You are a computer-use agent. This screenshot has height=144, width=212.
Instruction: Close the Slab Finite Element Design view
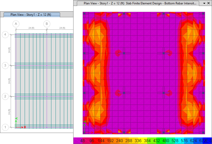click(x=209, y=3)
